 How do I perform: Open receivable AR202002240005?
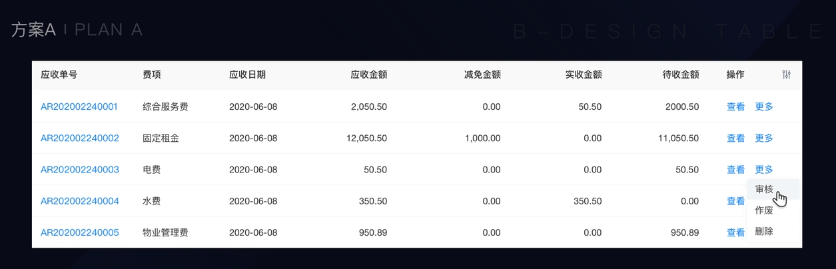(x=79, y=233)
